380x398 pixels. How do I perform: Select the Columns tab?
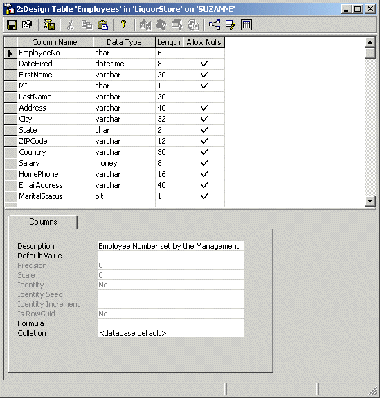point(43,222)
